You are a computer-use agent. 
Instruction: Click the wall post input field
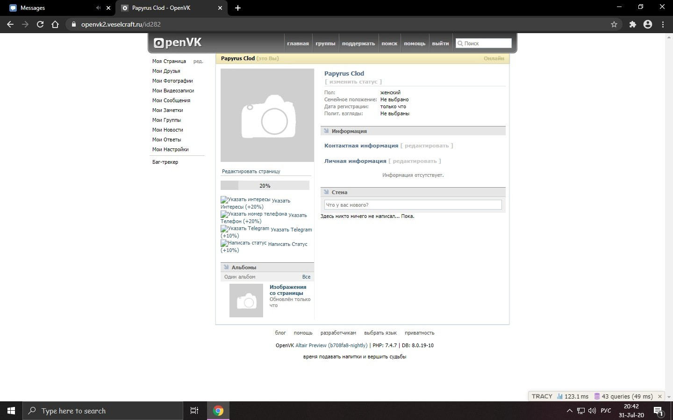coord(413,205)
